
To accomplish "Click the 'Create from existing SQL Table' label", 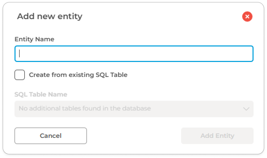I will pyautogui.click(x=78, y=75).
